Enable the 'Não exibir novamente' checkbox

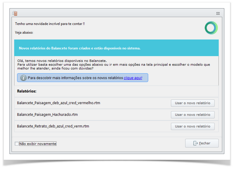click(x=17, y=144)
